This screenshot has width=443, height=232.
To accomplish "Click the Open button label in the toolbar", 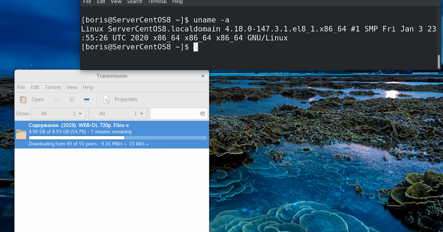I will tap(38, 99).
